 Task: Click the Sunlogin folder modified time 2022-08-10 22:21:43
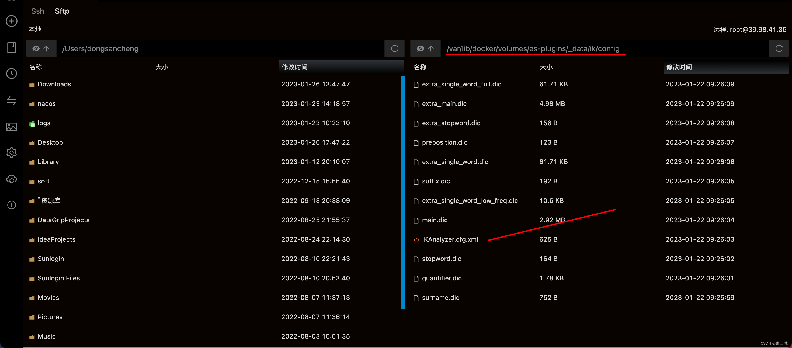coord(315,259)
